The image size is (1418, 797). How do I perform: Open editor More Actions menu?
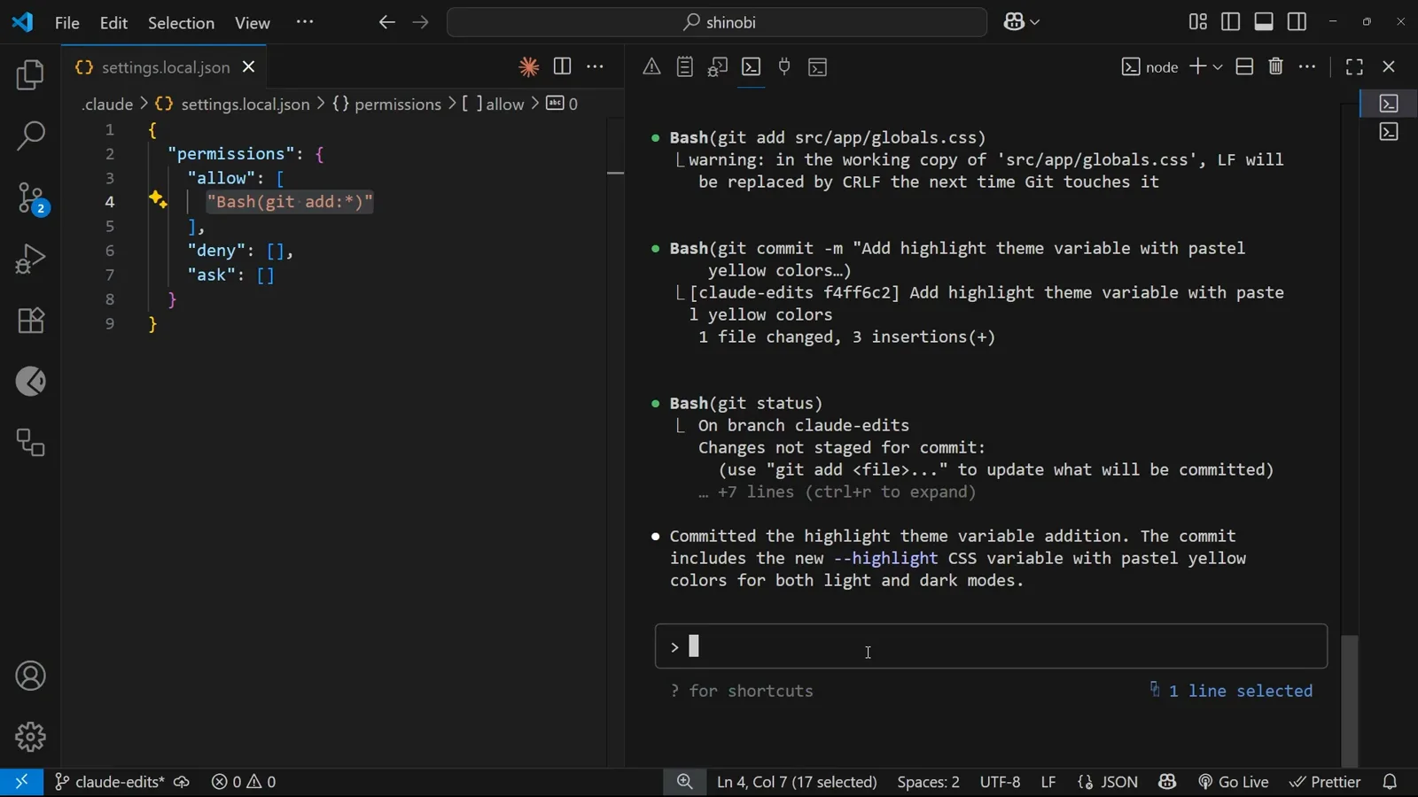(x=596, y=66)
